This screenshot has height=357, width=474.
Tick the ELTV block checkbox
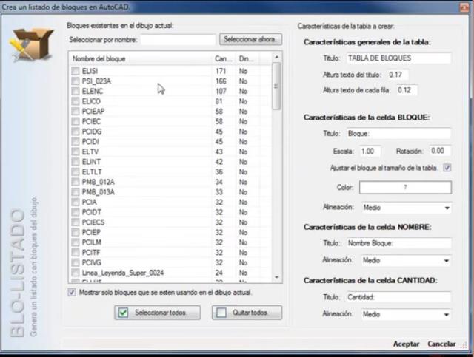coord(76,152)
